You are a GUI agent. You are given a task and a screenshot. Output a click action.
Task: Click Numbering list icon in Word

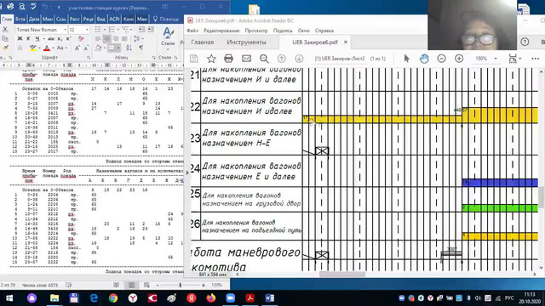112,30
